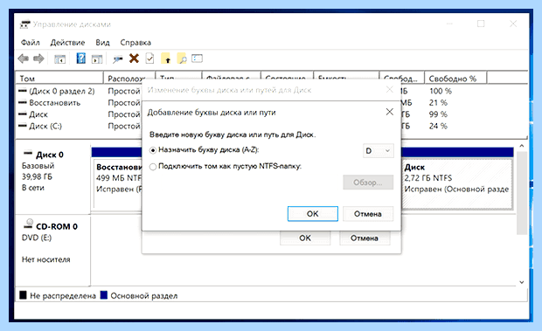Viewport: 542px width, 331px height.
Task: Sort by the Том column header
Action: [x=59, y=78]
